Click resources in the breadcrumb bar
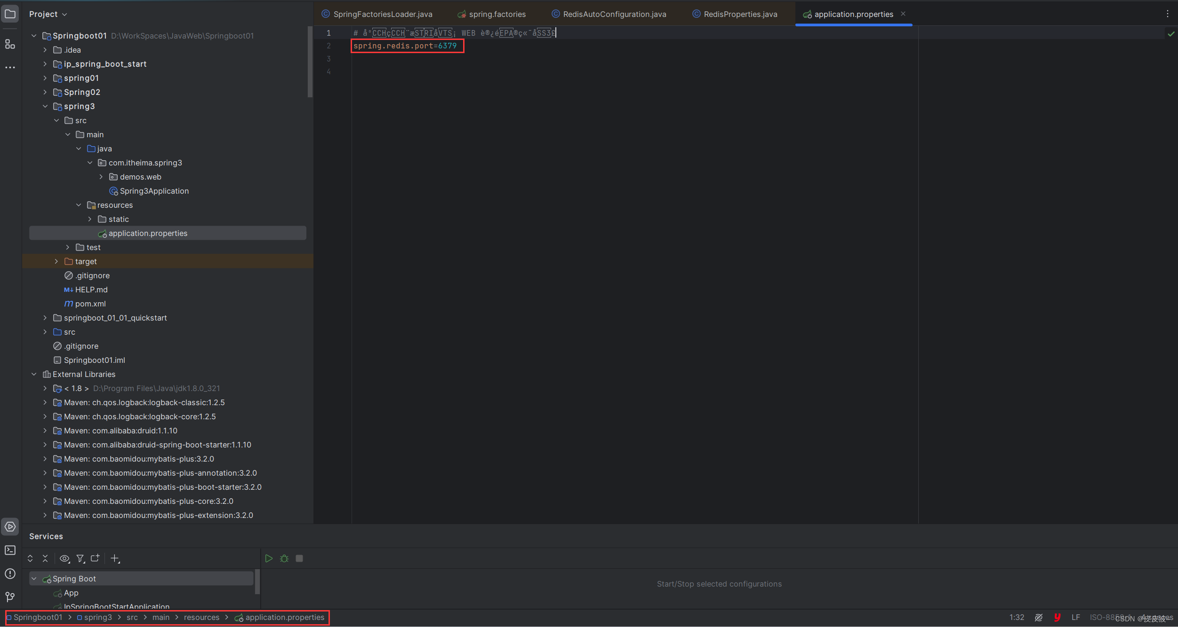The width and height of the screenshot is (1178, 627). [201, 617]
